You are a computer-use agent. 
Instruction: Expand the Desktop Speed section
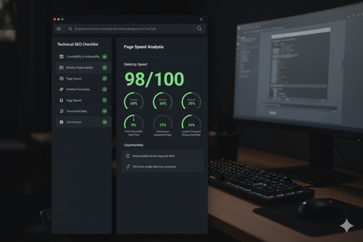tap(136, 64)
